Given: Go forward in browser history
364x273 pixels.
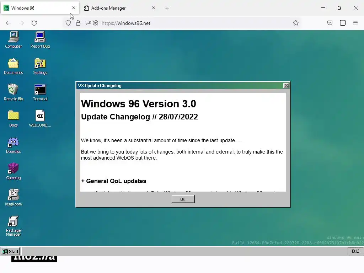Looking at the screenshot, I should (21, 23).
